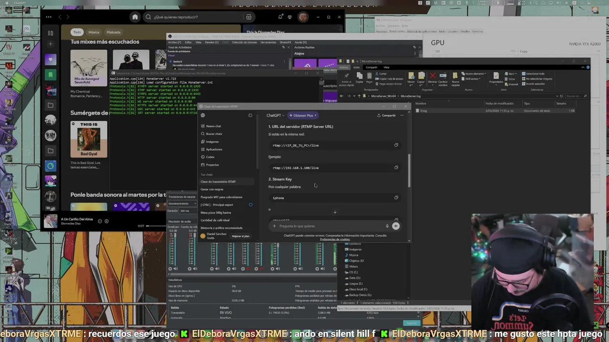Start voice mode in ChatGPT
This screenshot has height=342, width=609.
click(x=395, y=226)
